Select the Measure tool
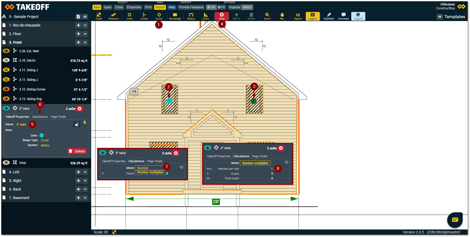Image resolution: width=470 pixels, height=237 pixels. click(x=113, y=16)
